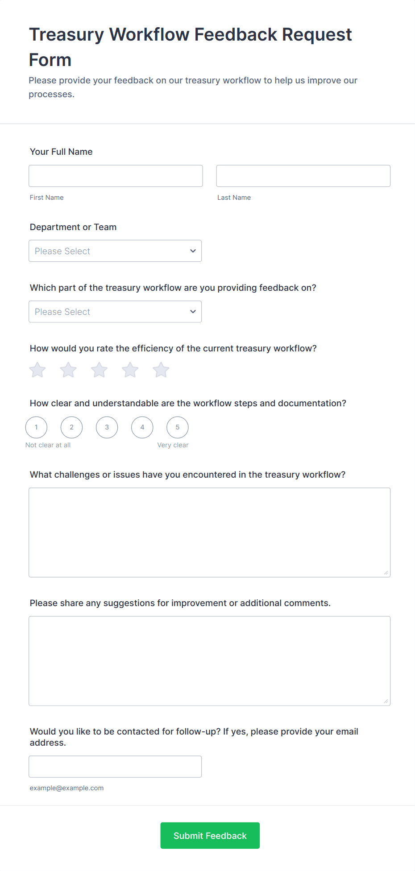Click the second efficiency star
415x871 pixels.
[68, 370]
